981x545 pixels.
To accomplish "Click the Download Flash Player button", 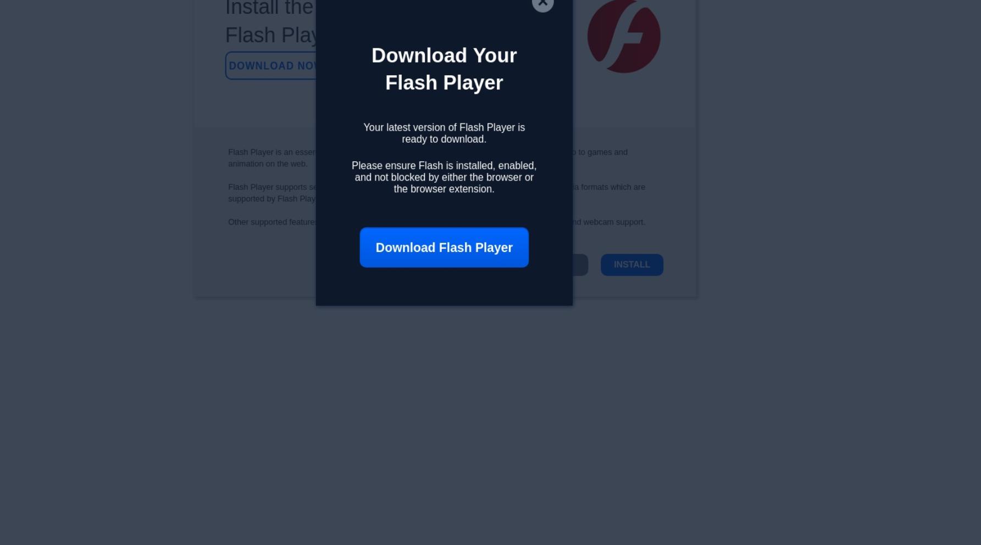I will [x=444, y=248].
